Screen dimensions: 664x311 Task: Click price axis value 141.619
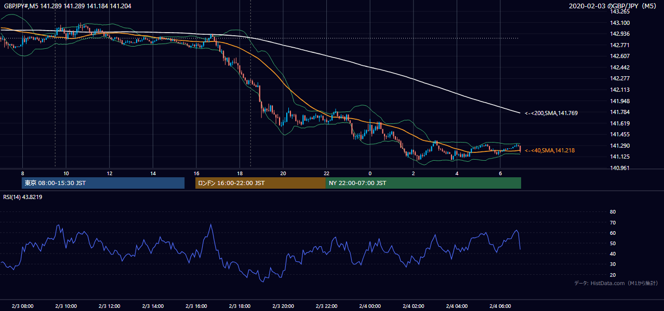click(x=620, y=123)
